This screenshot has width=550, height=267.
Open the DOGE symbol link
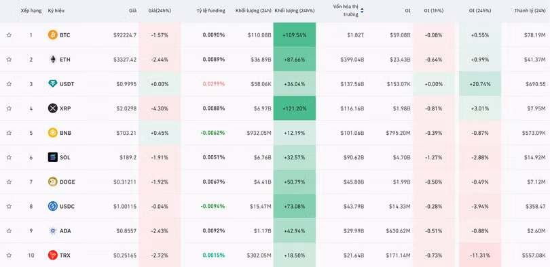[67, 182]
